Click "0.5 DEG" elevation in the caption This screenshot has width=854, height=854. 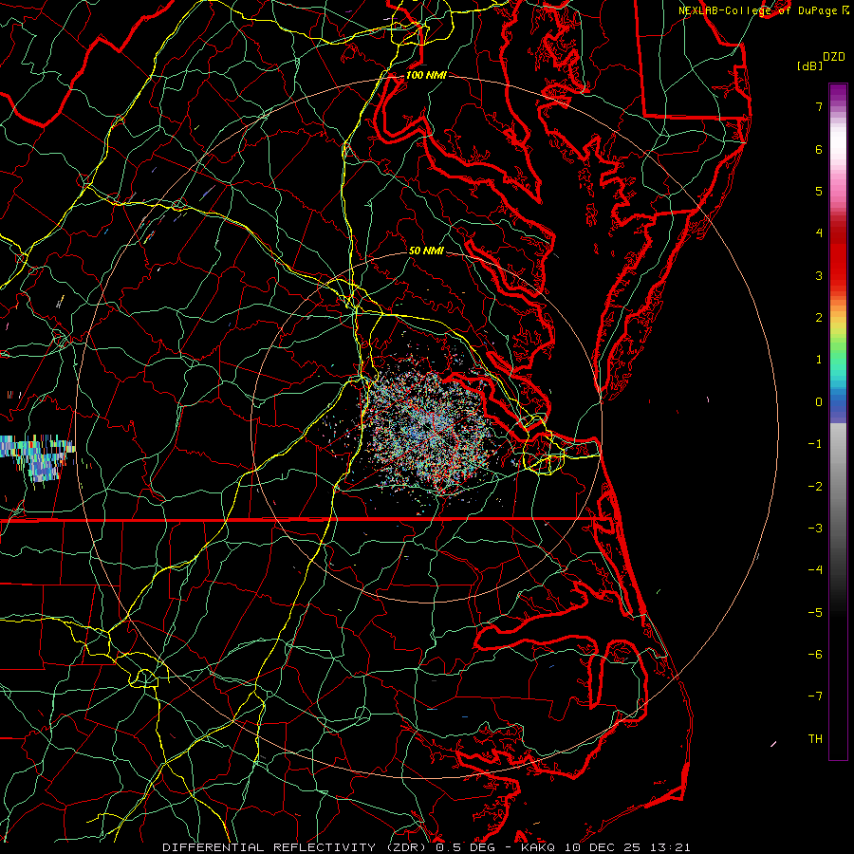[466, 847]
